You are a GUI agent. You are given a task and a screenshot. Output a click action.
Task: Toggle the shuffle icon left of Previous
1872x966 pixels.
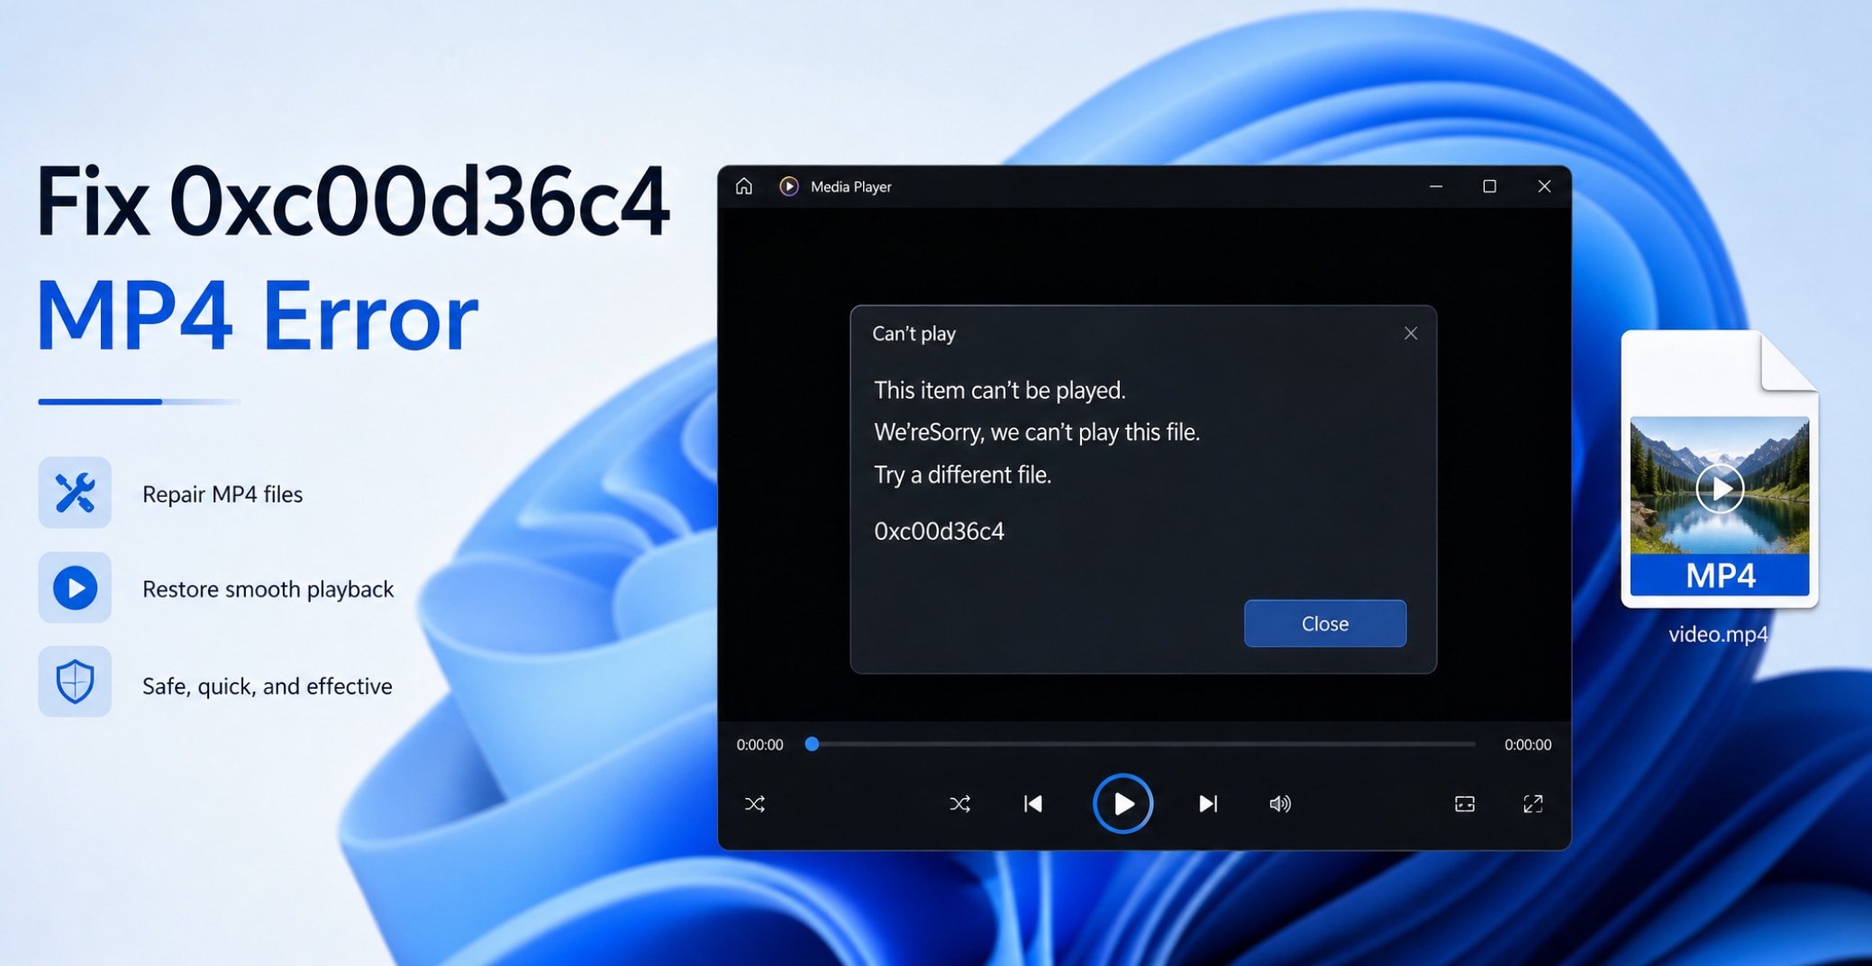[959, 803]
